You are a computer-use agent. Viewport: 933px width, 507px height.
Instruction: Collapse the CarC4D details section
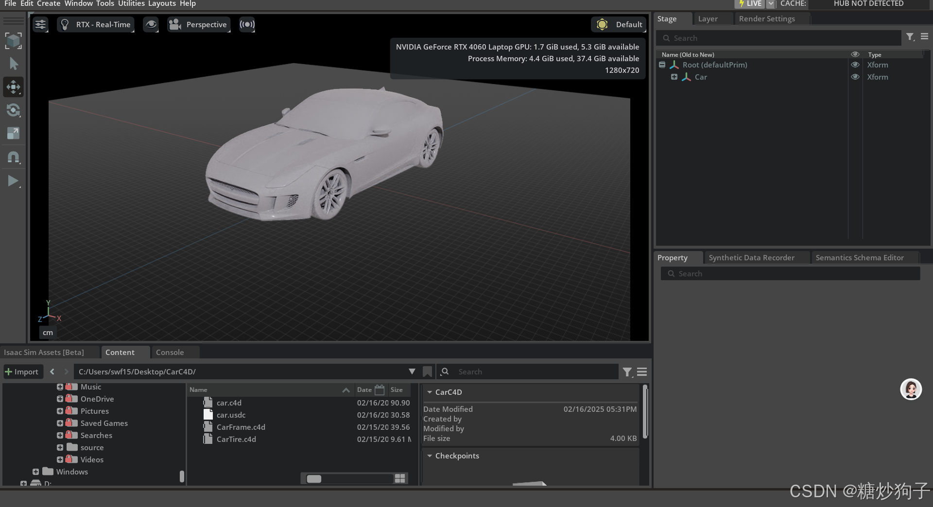[x=430, y=392]
